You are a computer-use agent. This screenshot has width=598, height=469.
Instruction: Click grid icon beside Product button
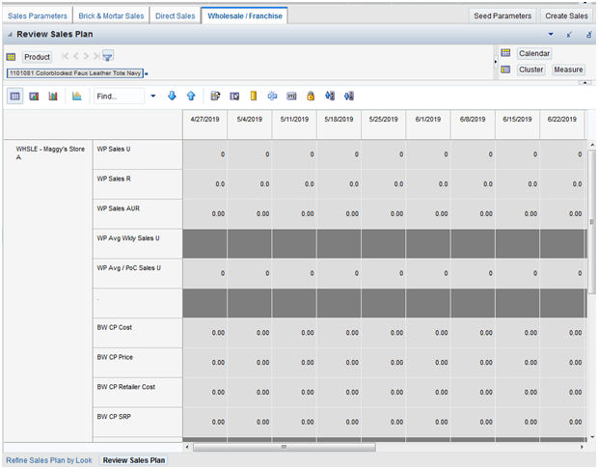tap(11, 57)
